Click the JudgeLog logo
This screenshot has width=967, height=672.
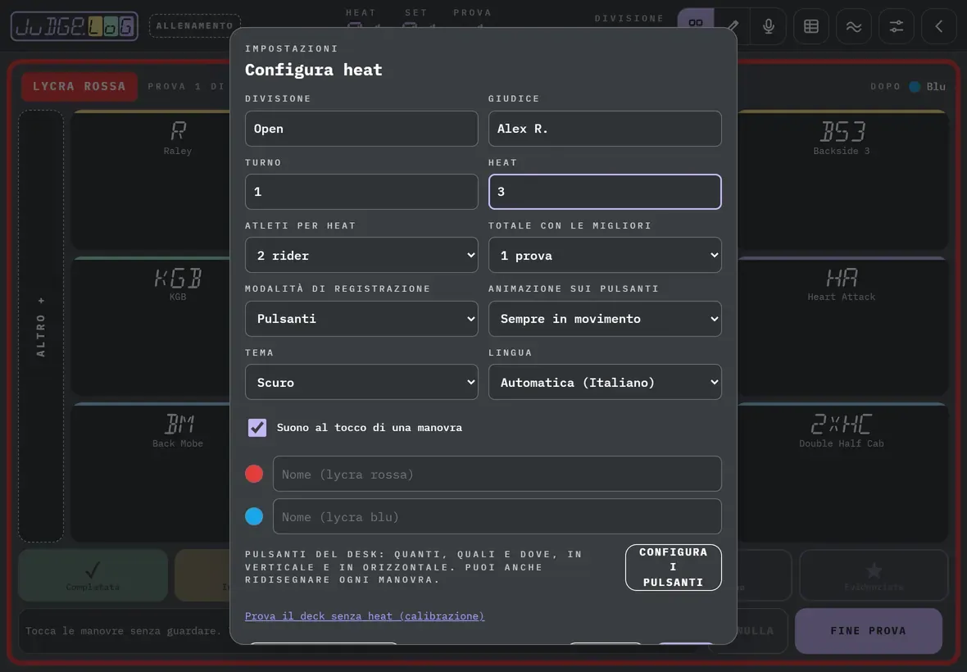coord(74,26)
